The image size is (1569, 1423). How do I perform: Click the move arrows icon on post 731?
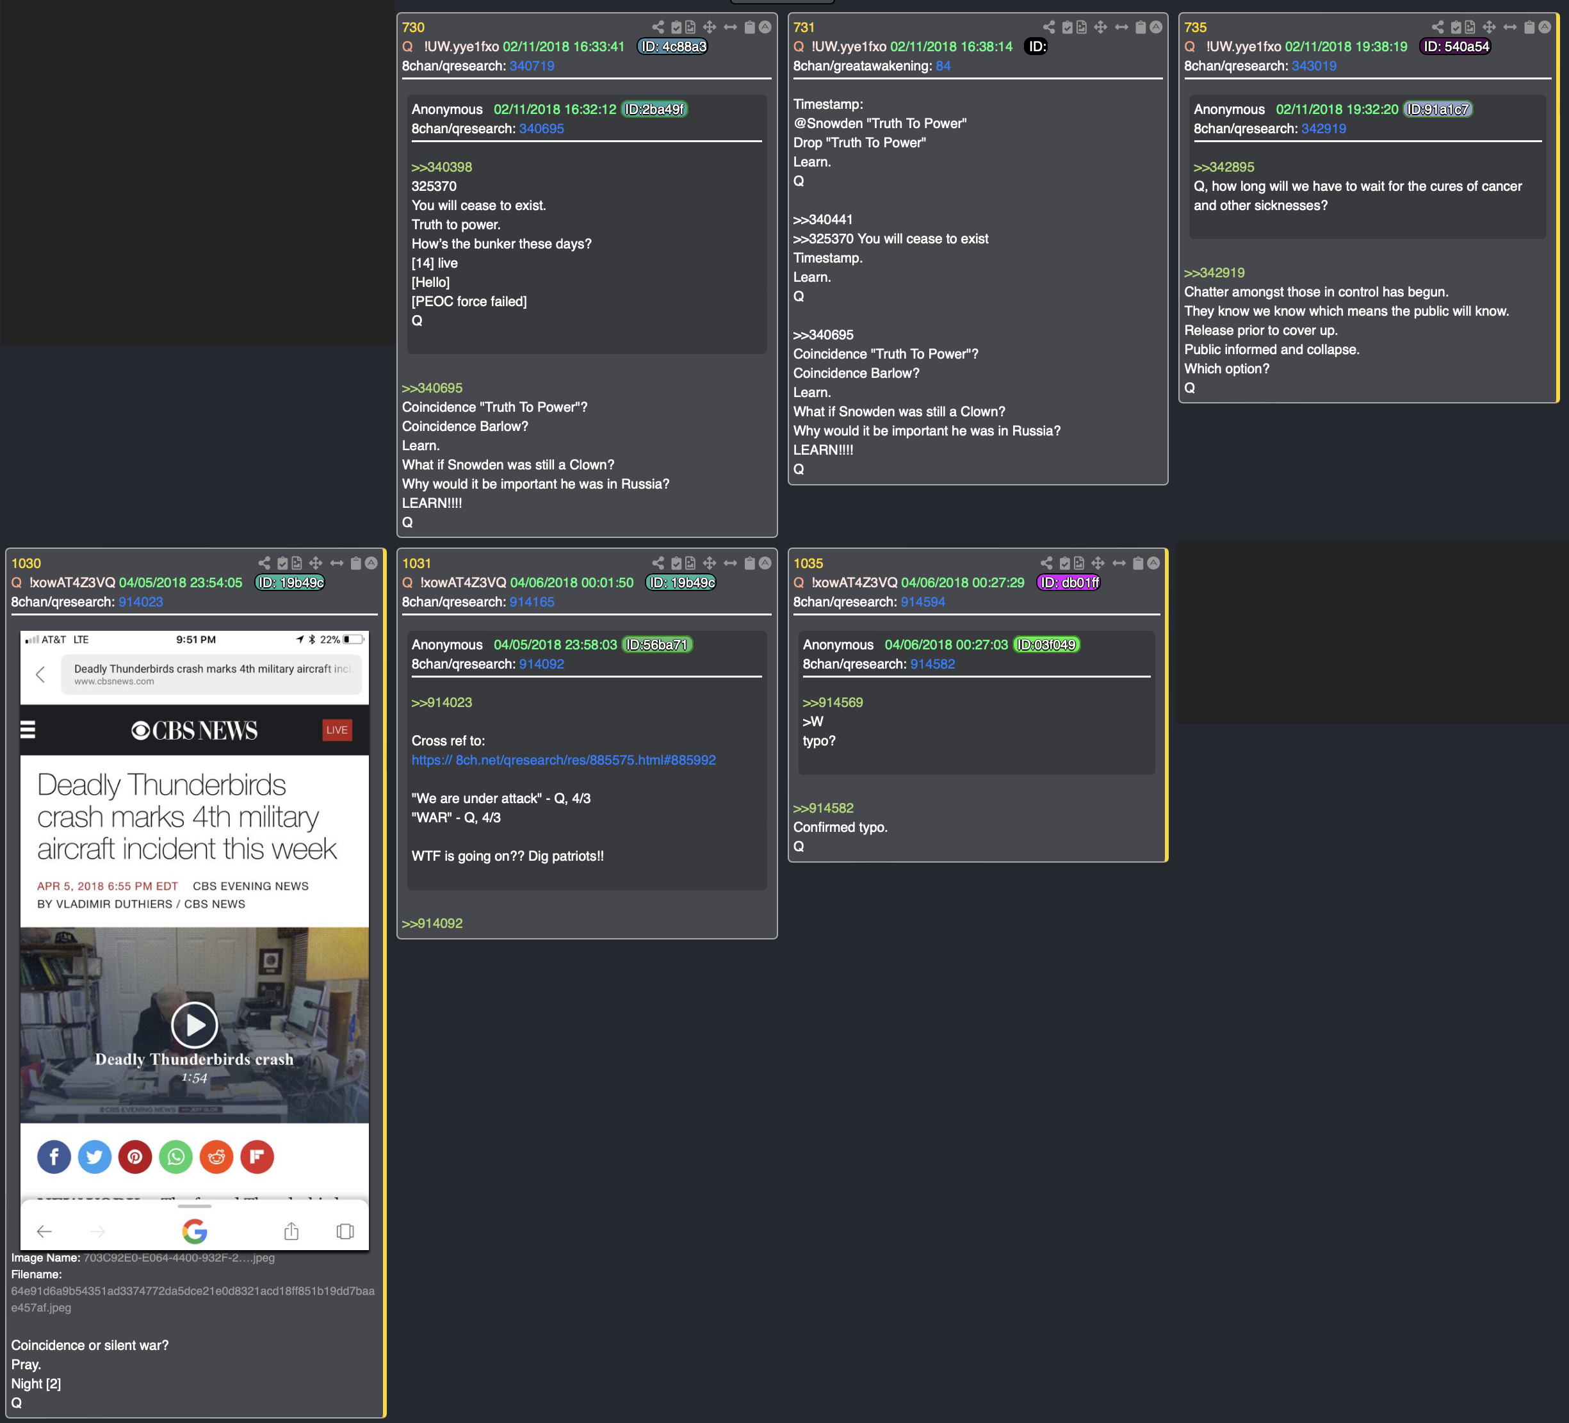[1100, 28]
